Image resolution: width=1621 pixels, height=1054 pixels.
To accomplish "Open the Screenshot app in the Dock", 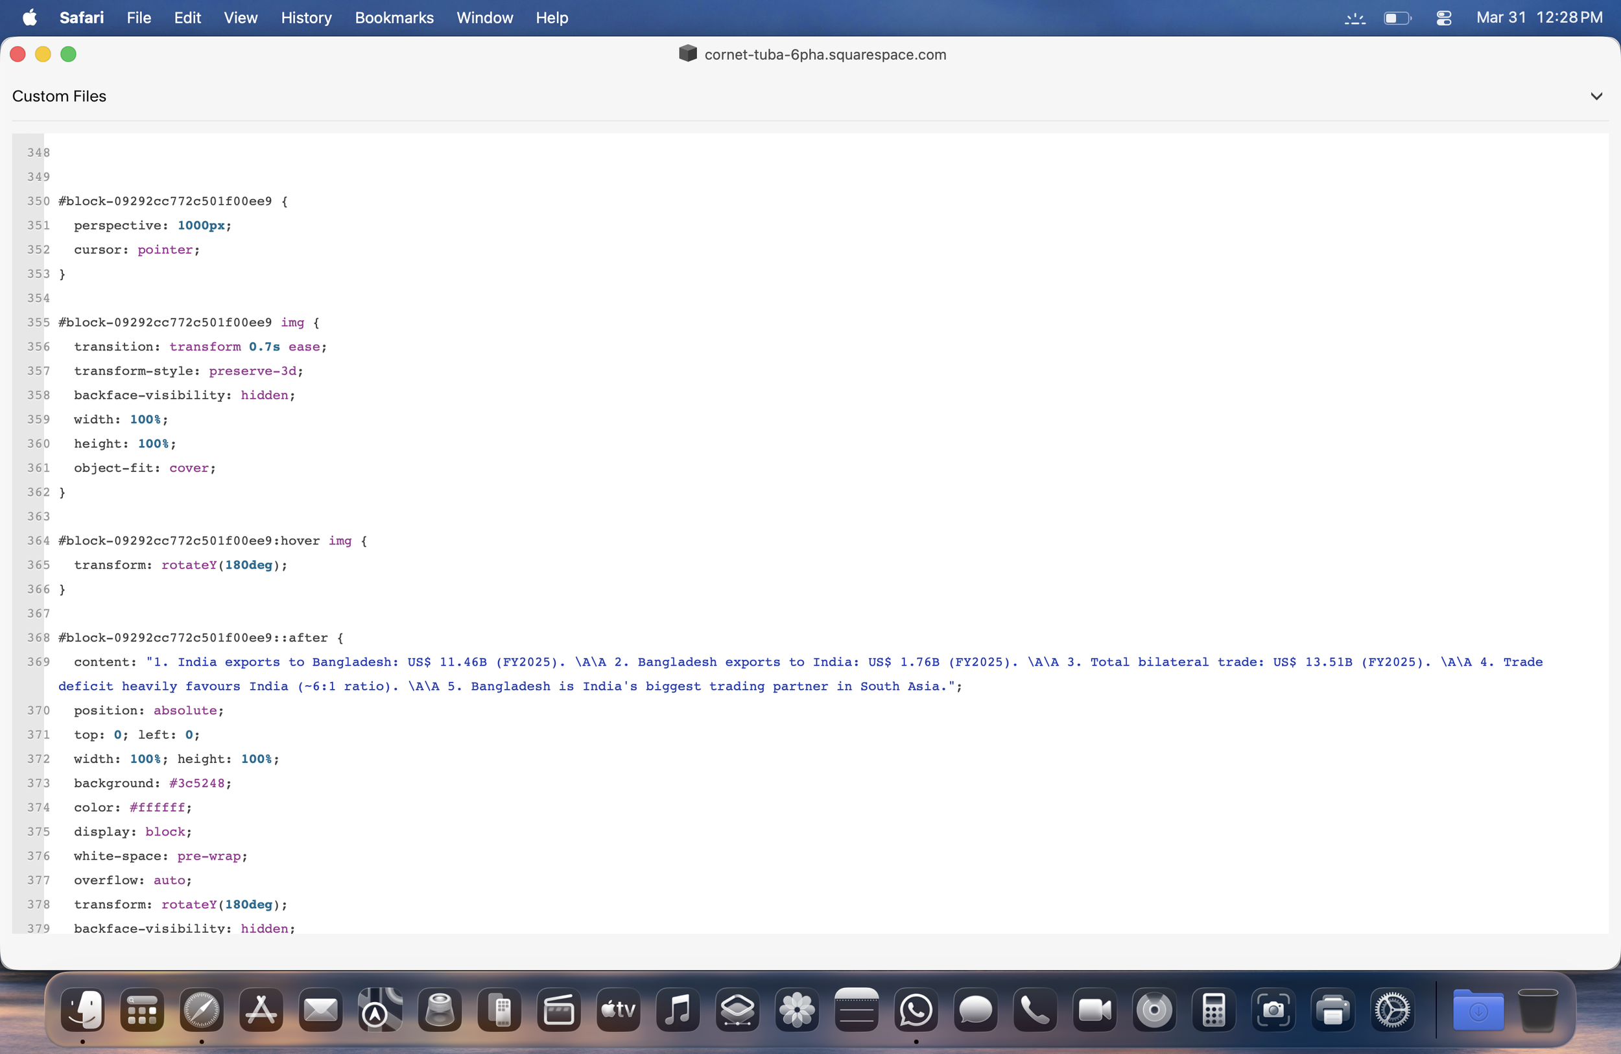I will point(1273,1011).
